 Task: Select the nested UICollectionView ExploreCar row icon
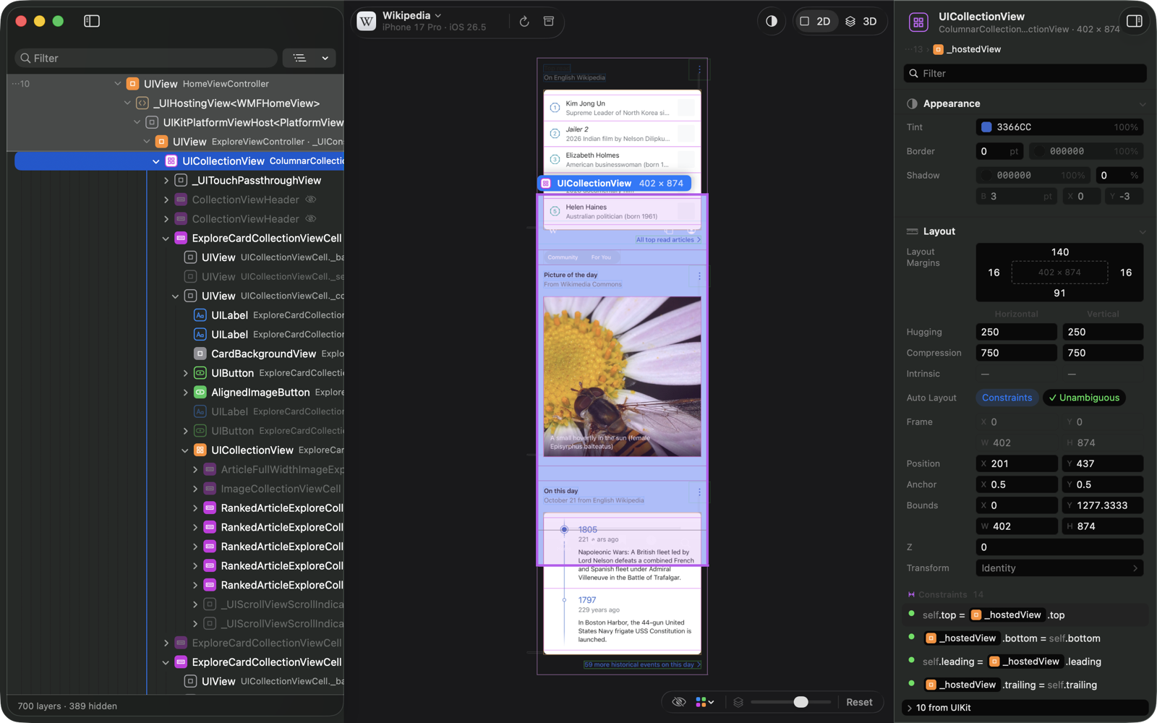200,450
